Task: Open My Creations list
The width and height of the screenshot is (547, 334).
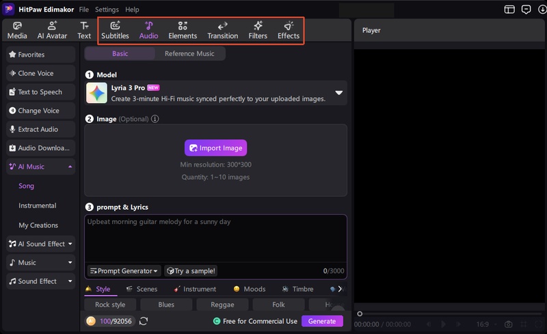Action: click(38, 225)
